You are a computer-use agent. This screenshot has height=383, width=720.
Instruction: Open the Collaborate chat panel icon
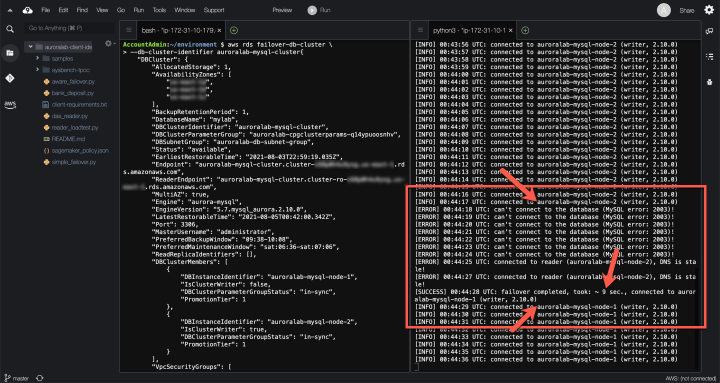coord(709,31)
